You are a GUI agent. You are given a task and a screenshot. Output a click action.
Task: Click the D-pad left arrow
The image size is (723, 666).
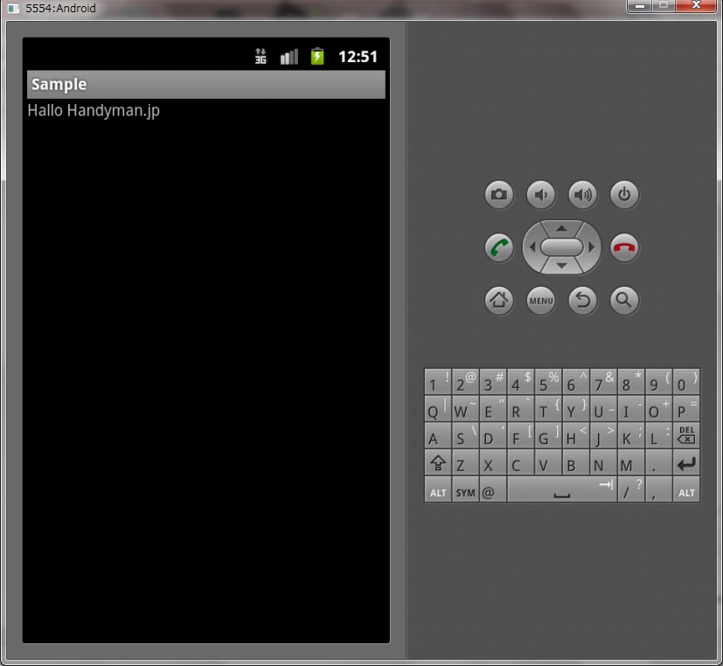coord(532,247)
